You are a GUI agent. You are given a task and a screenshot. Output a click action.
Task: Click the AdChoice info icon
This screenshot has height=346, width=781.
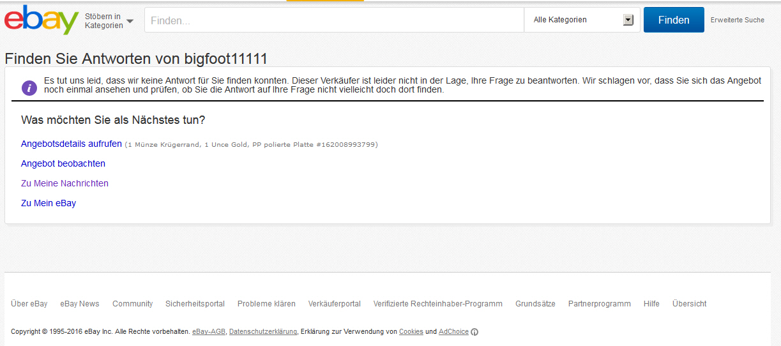point(474,332)
